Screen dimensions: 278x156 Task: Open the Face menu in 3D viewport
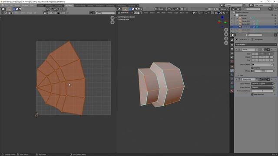(x=182, y=13)
